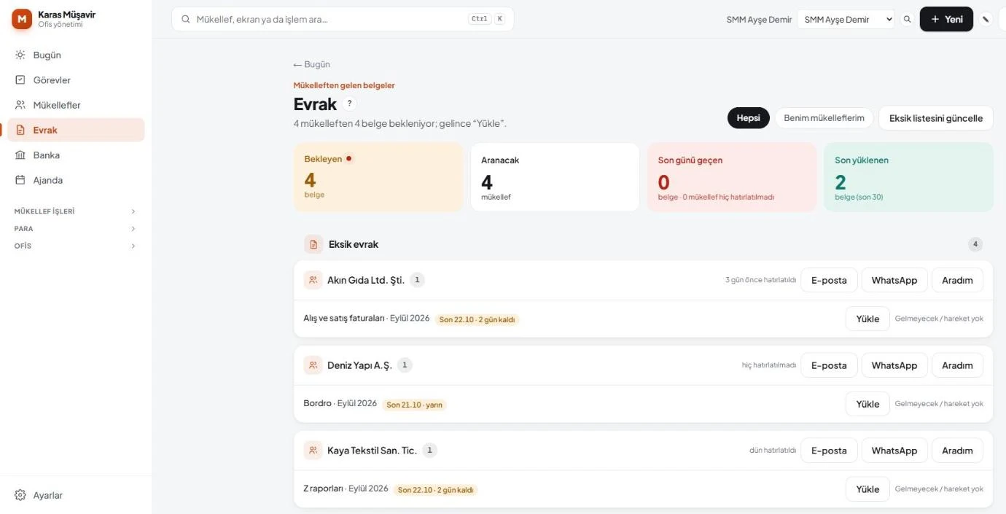1006x514 pixels.
Task: Send WhatsApp reminder to Kaya Tekstil
Action: 894,451
